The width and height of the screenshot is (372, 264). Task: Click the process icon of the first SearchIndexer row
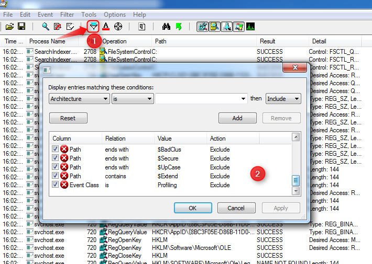[30, 52]
